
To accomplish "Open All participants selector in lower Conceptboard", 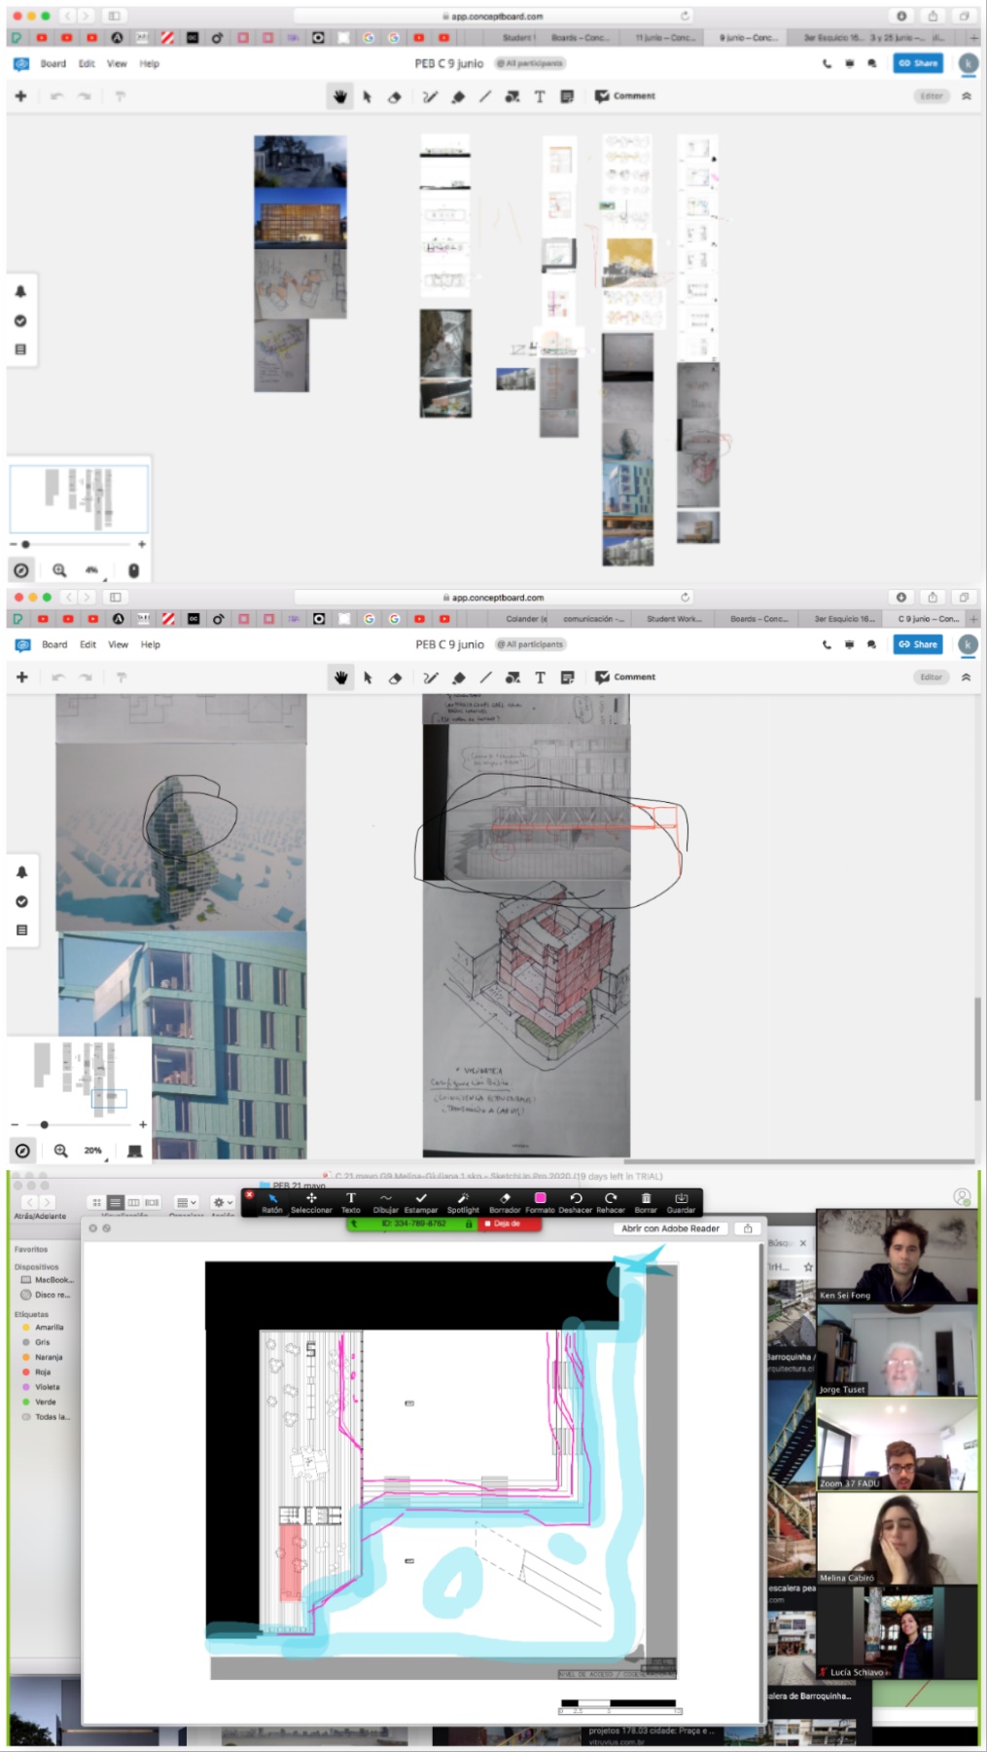I will (x=531, y=644).
